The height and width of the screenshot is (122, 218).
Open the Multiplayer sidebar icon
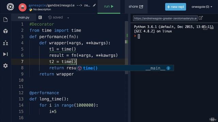5,43
